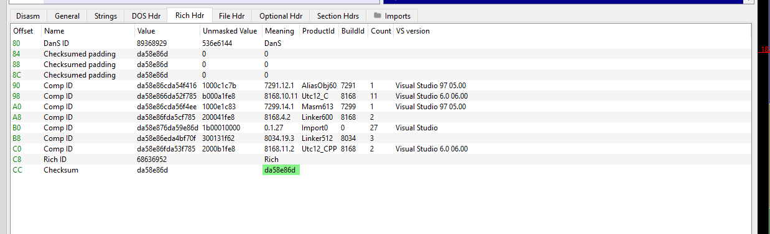Click the BuildId column header
The image size is (770, 234).
point(352,30)
